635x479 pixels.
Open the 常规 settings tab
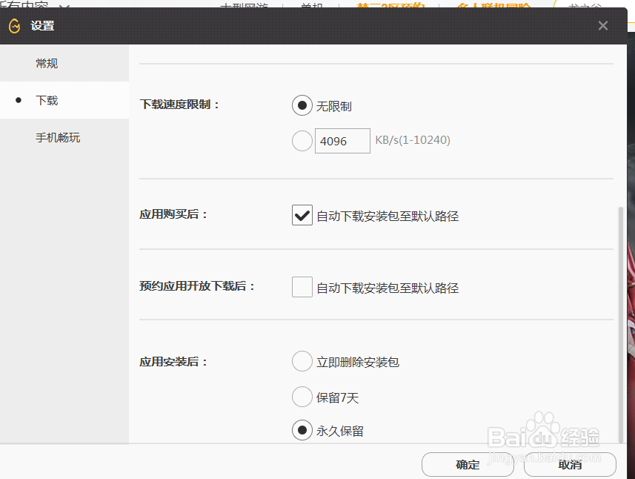pos(64,63)
